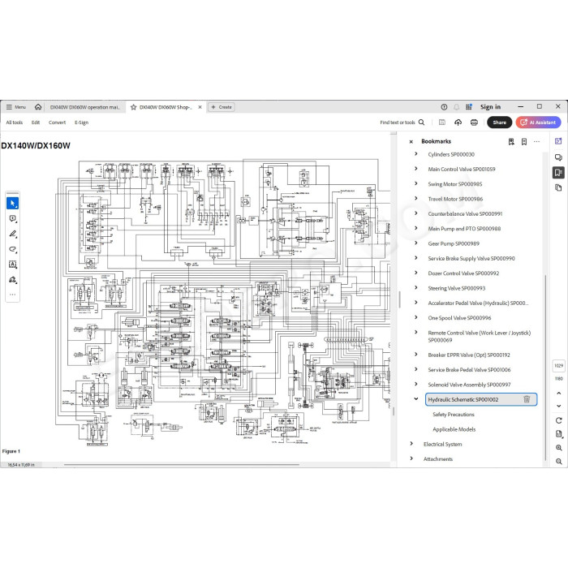Open One Spool Valve SP000996 bookmark

click(x=459, y=318)
